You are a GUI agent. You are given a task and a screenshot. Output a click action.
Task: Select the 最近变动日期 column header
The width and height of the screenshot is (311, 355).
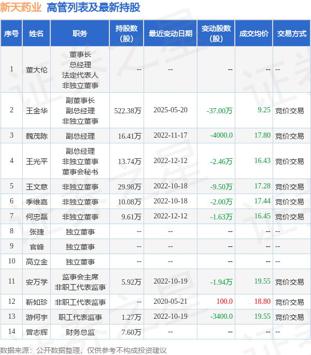coord(171,34)
